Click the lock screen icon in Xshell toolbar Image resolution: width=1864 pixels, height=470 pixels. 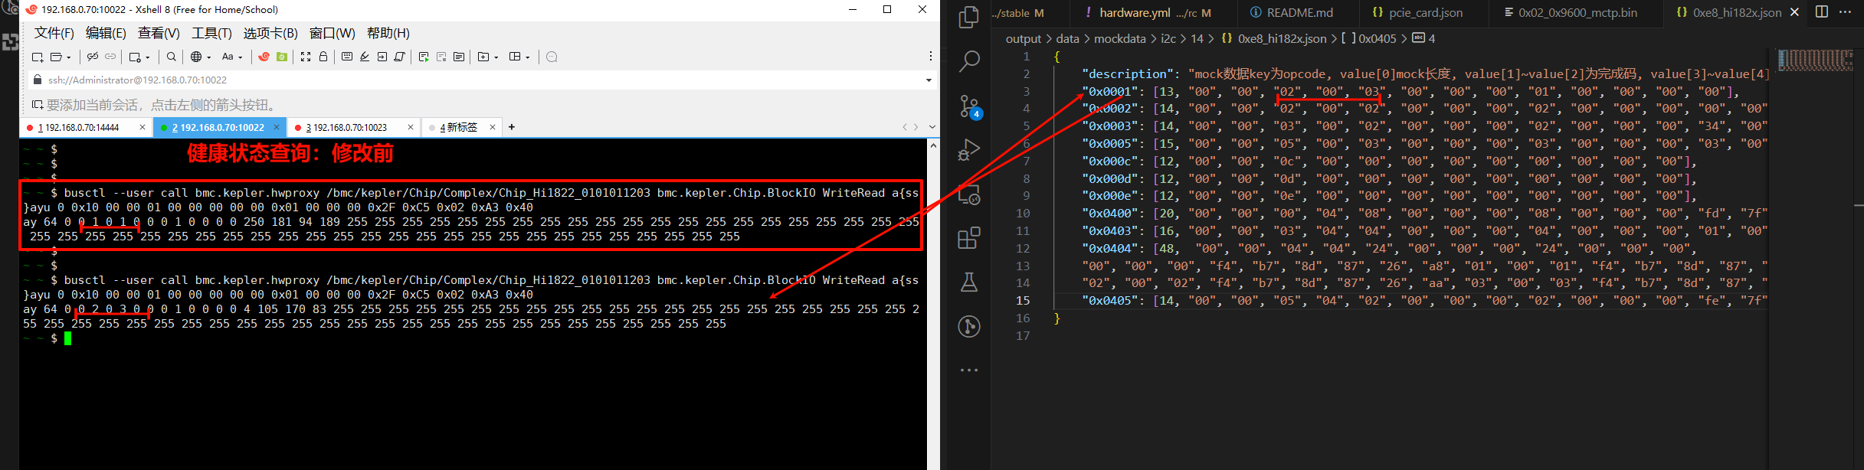(323, 57)
